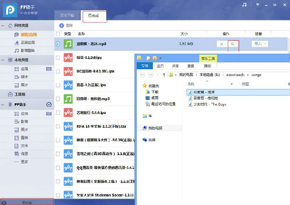The image size is (290, 205).
Task: Click the red app icon of 微信 ipa
Action: [x=68, y=57]
